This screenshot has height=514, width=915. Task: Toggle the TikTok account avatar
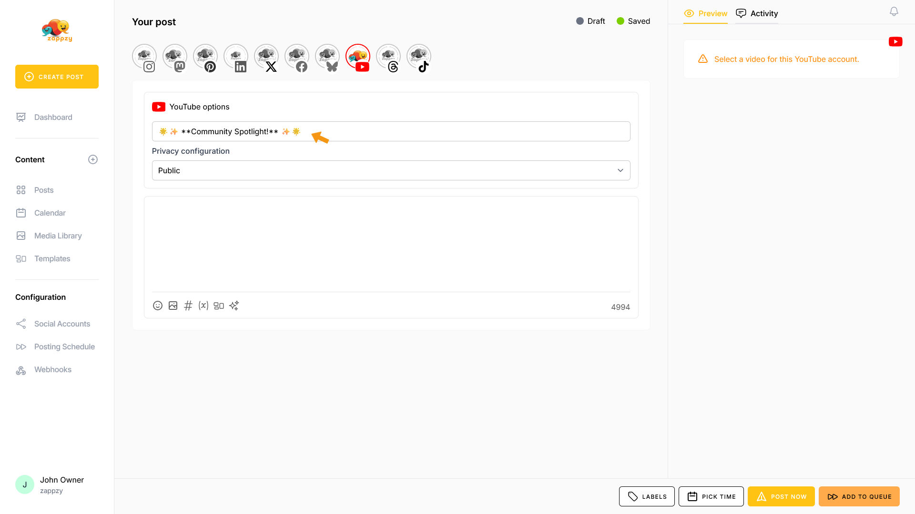pos(419,57)
